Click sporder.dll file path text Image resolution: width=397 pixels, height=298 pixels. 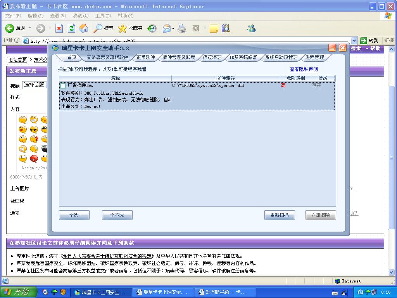[x=208, y=86]
